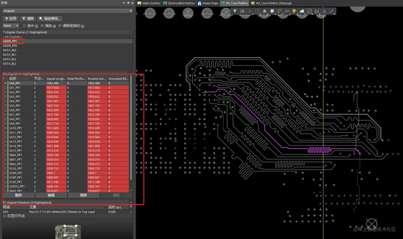Toggle the 清除现有的 (C) checkbox
The image size is (403, 239).
point(60,26)
